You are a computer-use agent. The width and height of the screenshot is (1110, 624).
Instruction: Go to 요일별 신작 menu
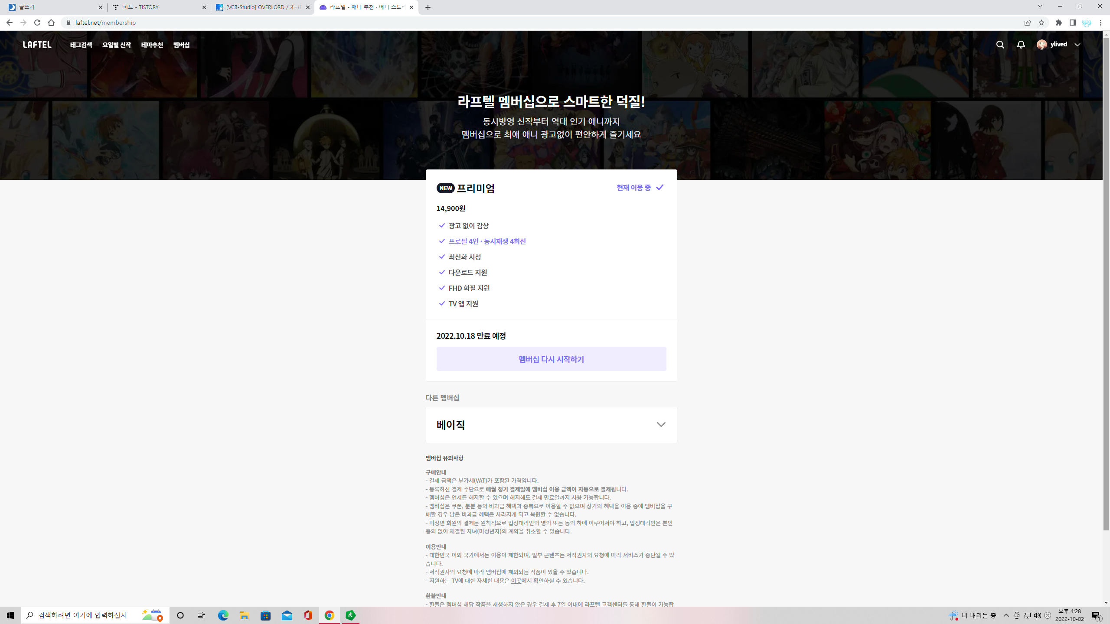pyautogui.click(x=116, y=45)
